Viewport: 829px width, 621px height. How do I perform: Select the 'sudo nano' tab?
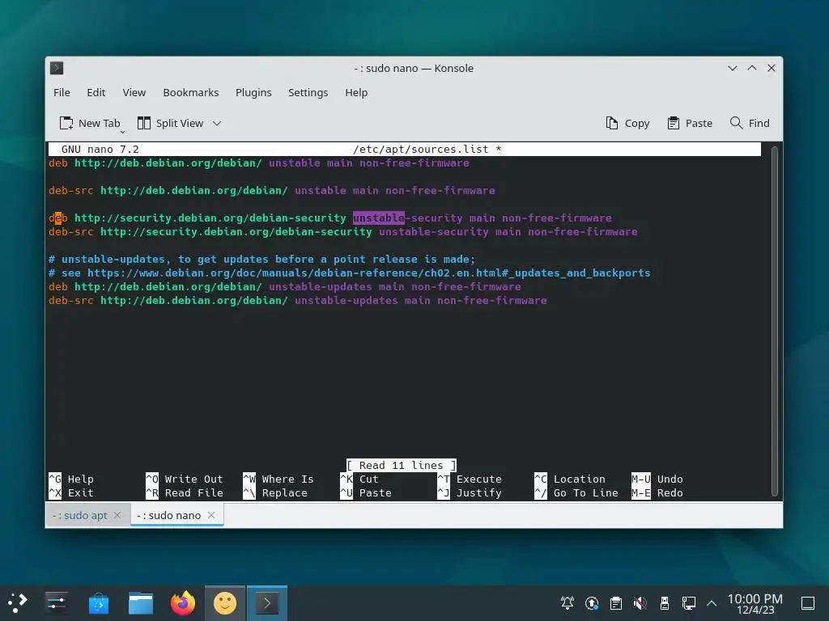169,515
